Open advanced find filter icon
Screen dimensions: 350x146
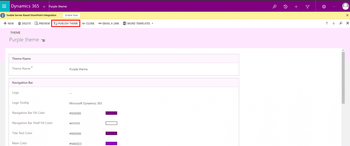(x=307, y=6)
